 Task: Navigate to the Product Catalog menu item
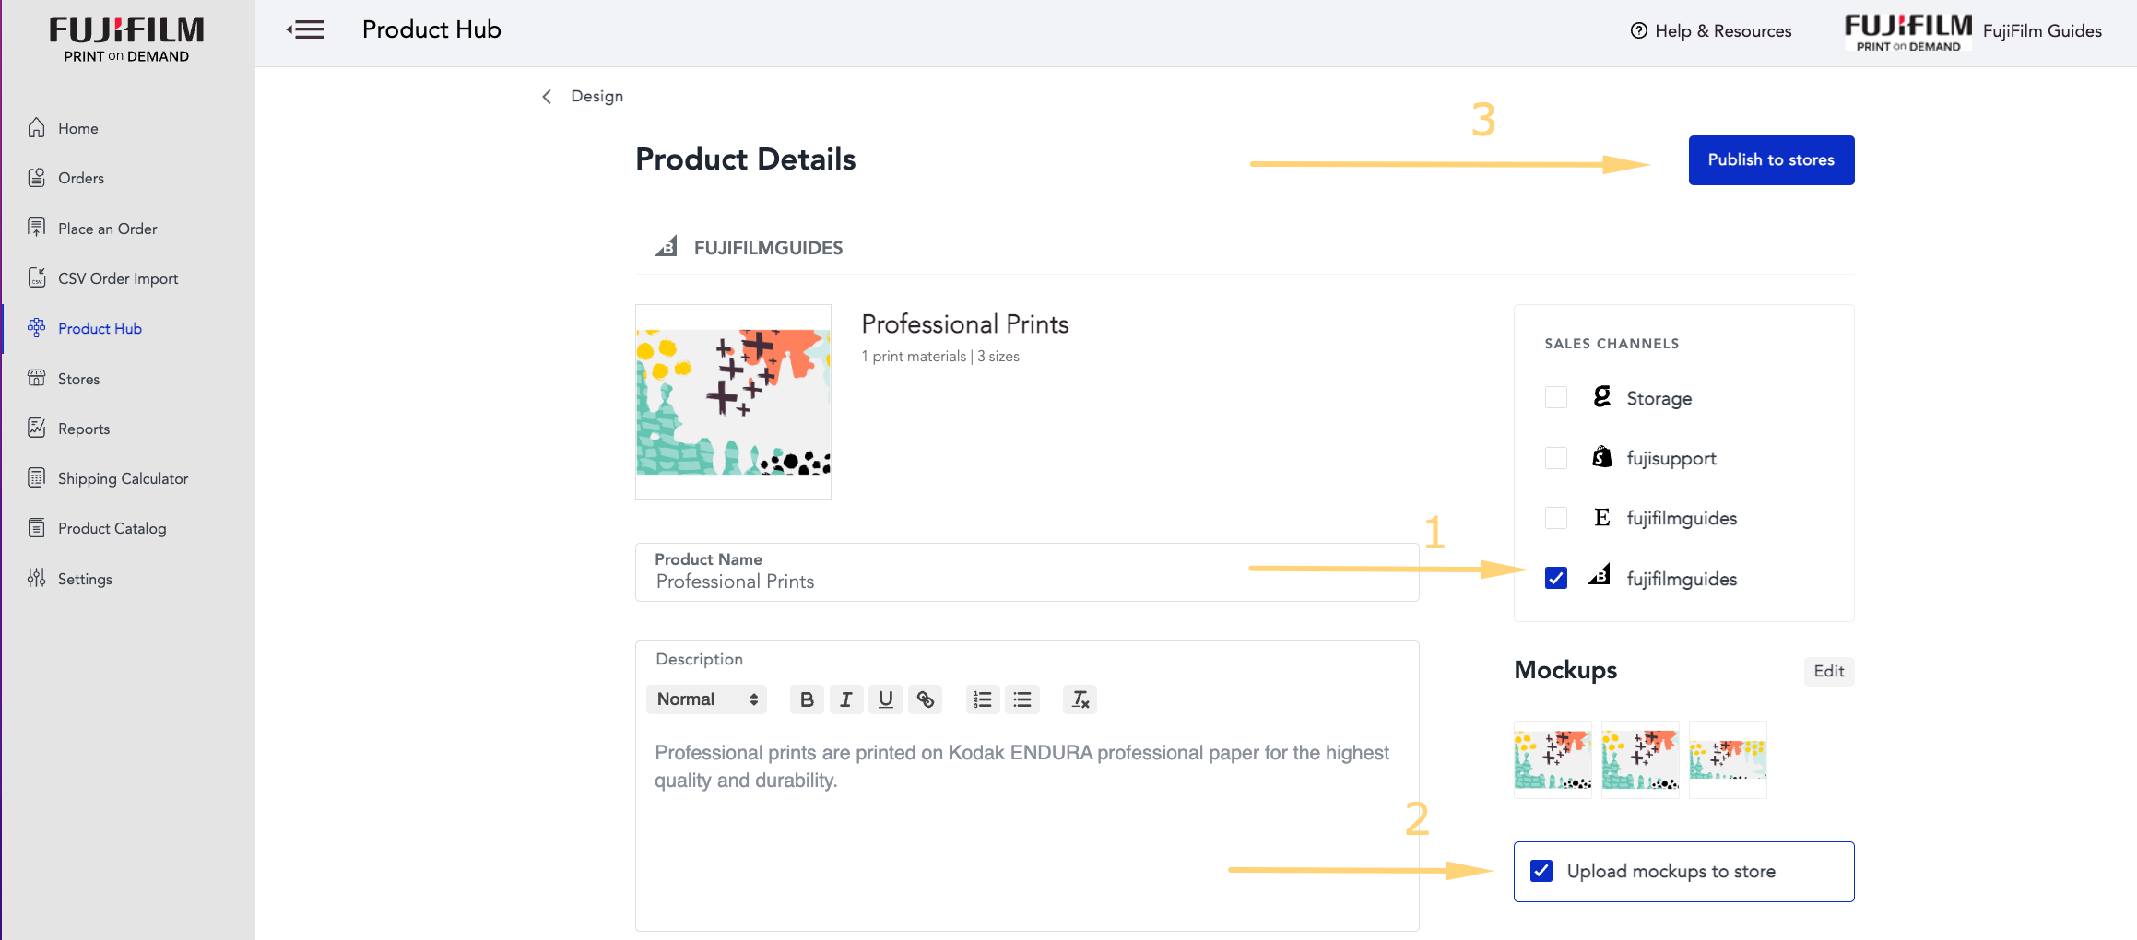pyautogui.click(x=112, y=528)
